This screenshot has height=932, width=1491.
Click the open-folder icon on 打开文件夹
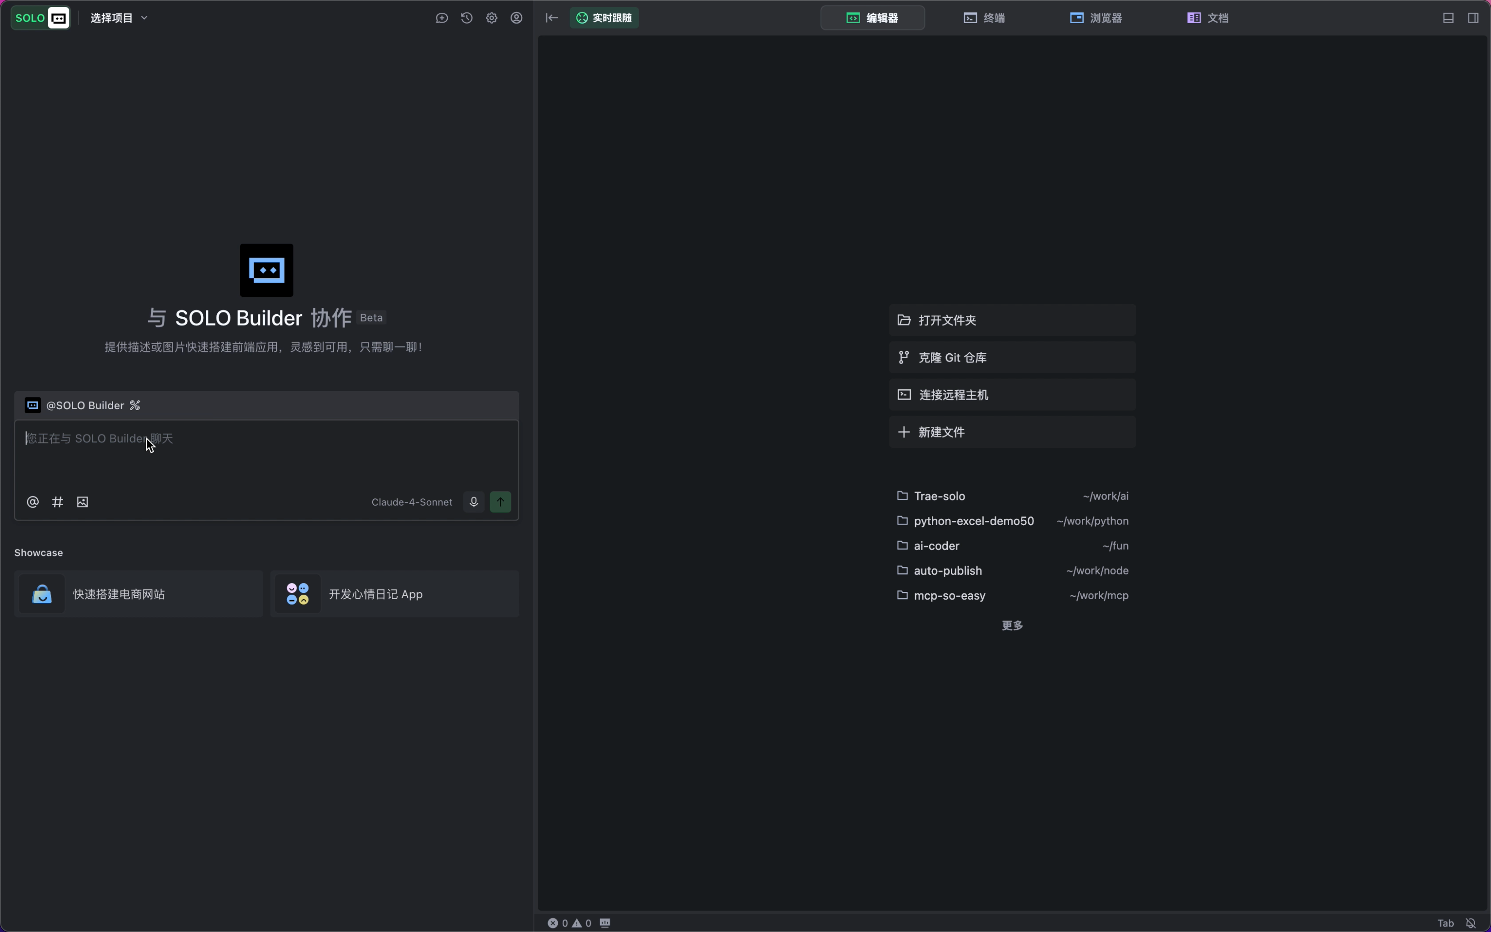[904, 320]
